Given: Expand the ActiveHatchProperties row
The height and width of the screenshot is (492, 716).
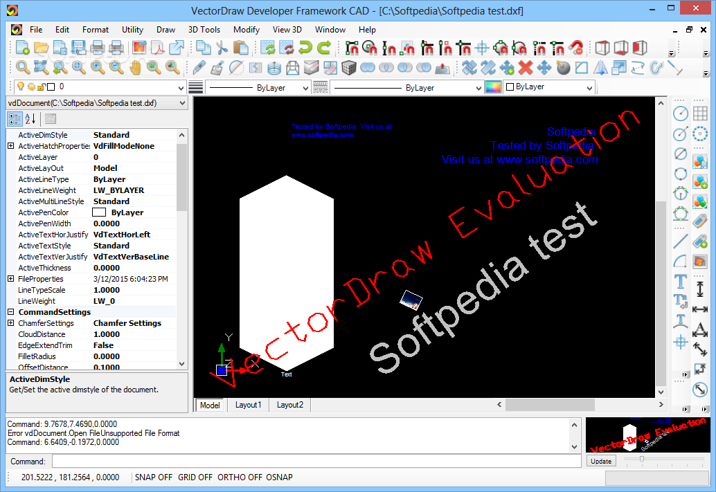Looking at the screenshot, I should [11, 146].
